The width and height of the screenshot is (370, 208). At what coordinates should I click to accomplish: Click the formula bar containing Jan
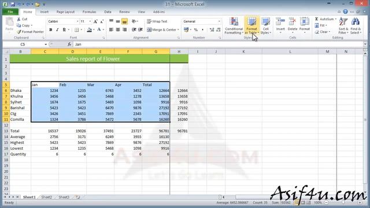coord(219,44)
